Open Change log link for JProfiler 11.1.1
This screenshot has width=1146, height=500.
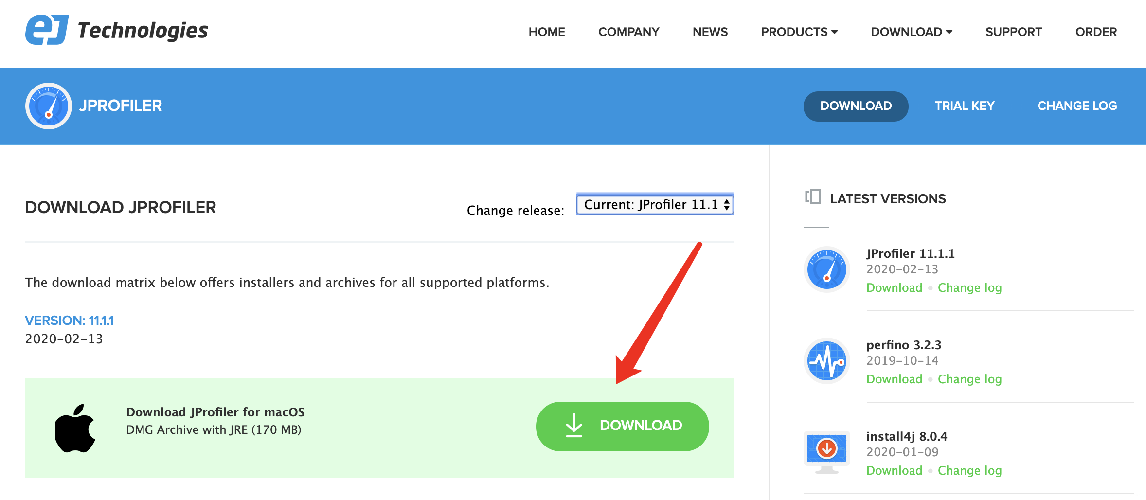click(970, 287)
